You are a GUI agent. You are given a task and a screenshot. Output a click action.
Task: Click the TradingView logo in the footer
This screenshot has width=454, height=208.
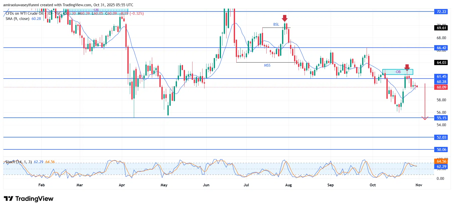click(29, 199)
